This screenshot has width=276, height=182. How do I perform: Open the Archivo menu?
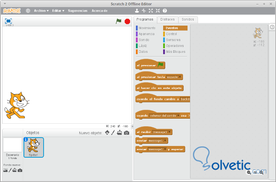(x=42, y=11)
